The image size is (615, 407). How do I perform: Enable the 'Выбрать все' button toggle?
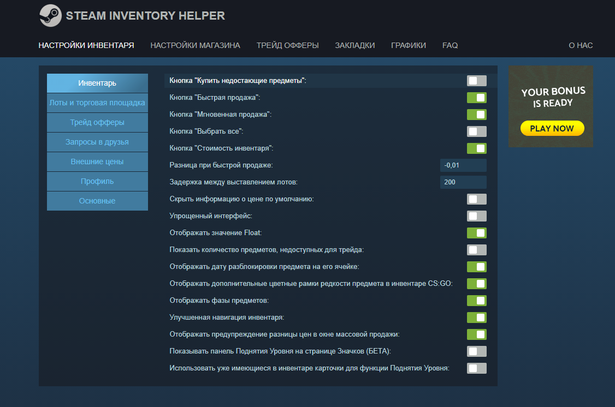(x=477, y=131)
